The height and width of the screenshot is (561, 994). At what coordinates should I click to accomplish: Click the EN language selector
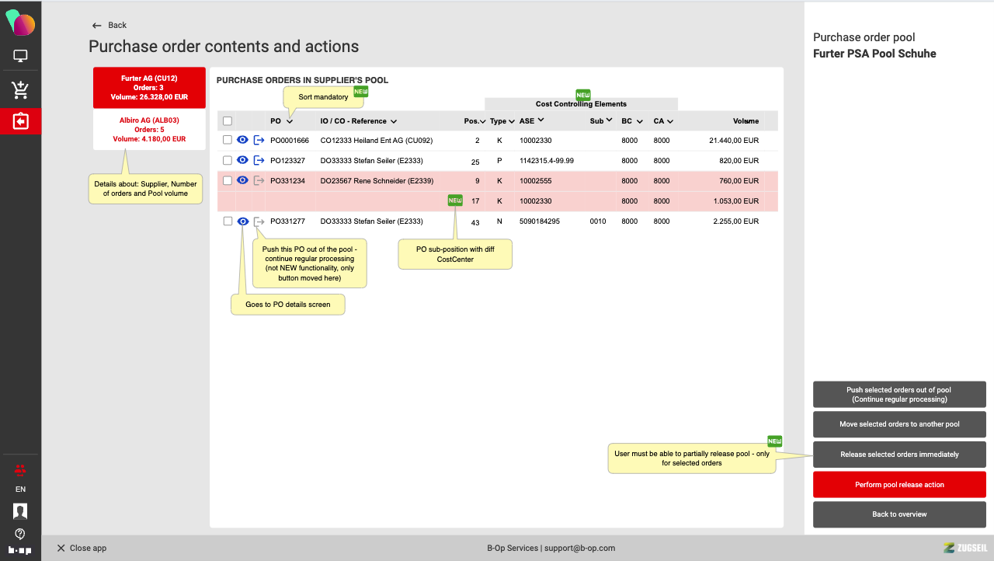[x=20, y=490]
